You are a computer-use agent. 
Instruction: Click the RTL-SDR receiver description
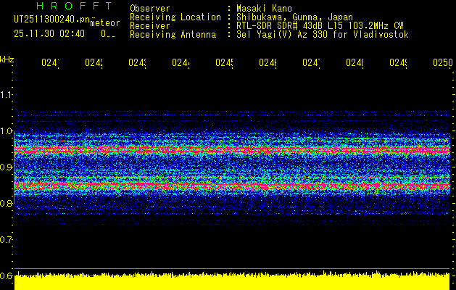tap(320, 25)
